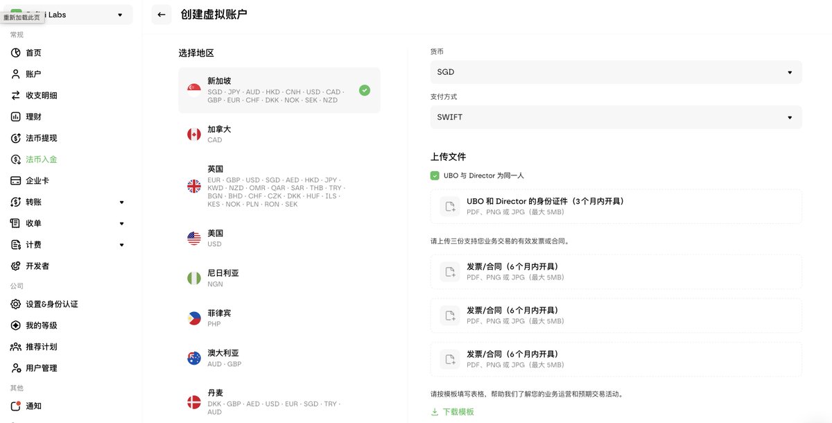Click the Philippines flag icon
Viewport: 832px width, 423px height.
tap(194, 318)
